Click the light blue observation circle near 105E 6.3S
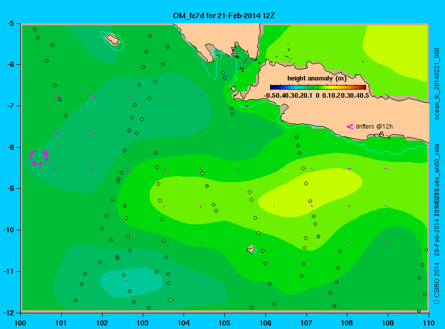The width and height of the screenshot is (445, 329). pyautogui.click(x=225, y=77)
